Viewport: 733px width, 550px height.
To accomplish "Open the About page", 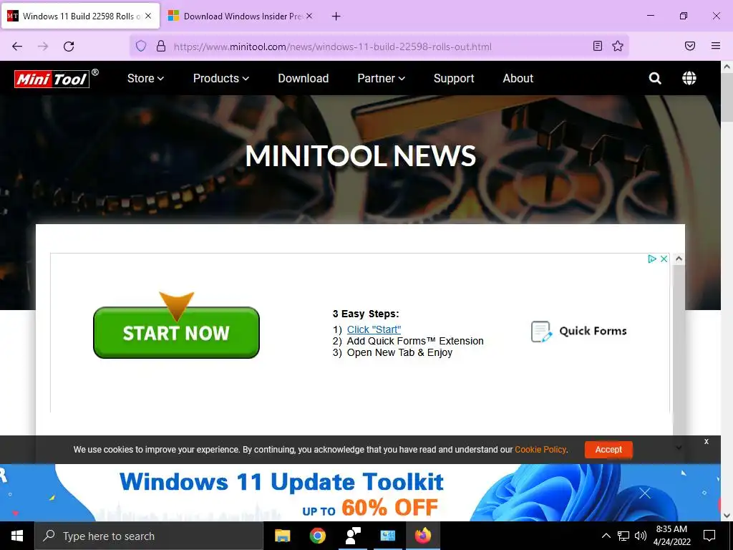I will click(518, 78).
